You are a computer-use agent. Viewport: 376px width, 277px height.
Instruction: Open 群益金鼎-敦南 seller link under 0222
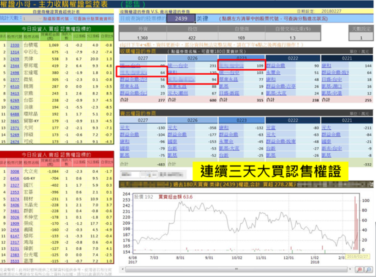coord(281,141)
